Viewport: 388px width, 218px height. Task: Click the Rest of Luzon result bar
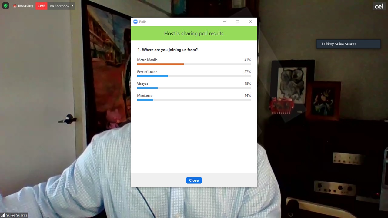(x=152, y=76)
